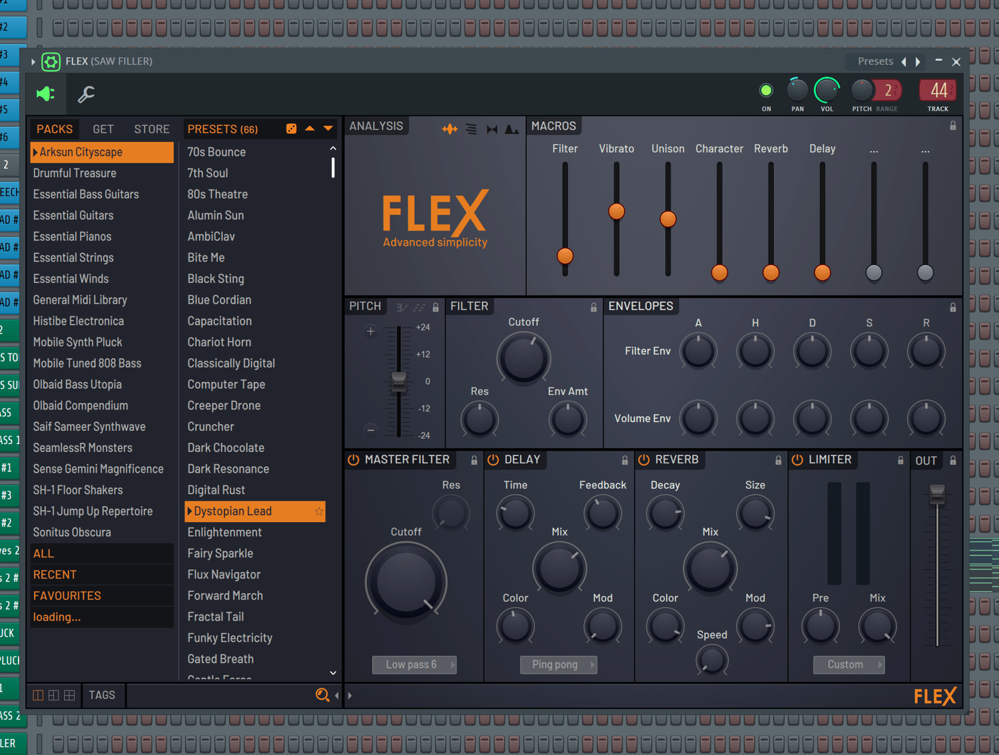Toggle the LIMITER power button
Image resolution: width=999 pixels, height=755 pixels.
click(x=797, y=459)
